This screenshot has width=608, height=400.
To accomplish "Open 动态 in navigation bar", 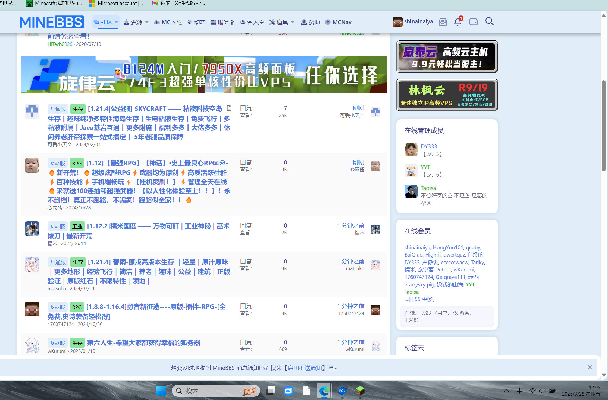I will coord(196,22).
